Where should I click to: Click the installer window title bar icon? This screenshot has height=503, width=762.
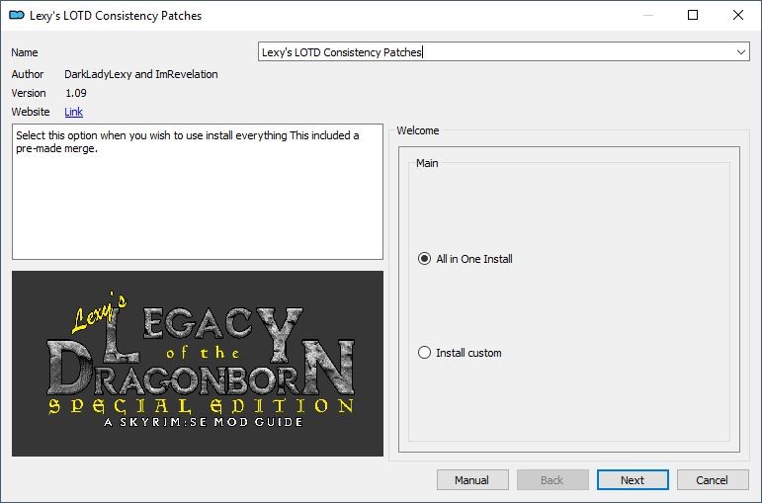17,15
